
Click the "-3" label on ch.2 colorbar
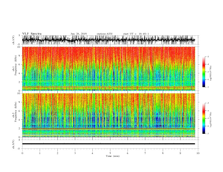(208, 103)
